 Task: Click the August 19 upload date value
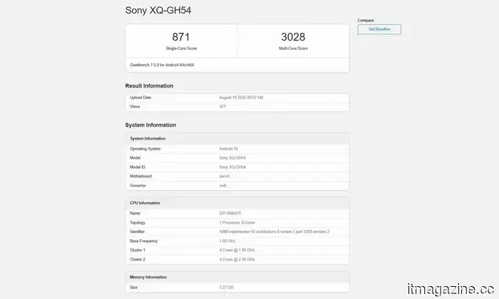[241, 98]
